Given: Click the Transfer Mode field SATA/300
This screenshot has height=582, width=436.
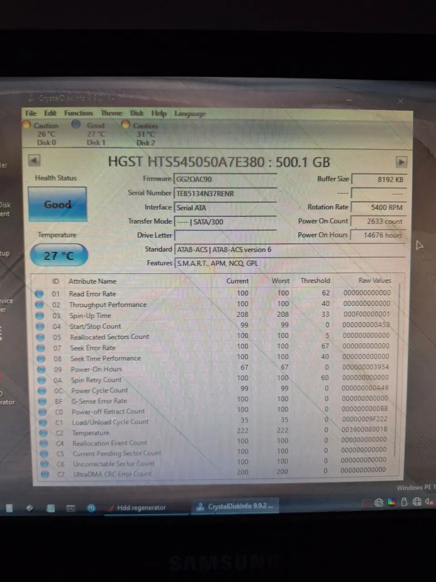Looking at the screenshot, I should (225, 221).
